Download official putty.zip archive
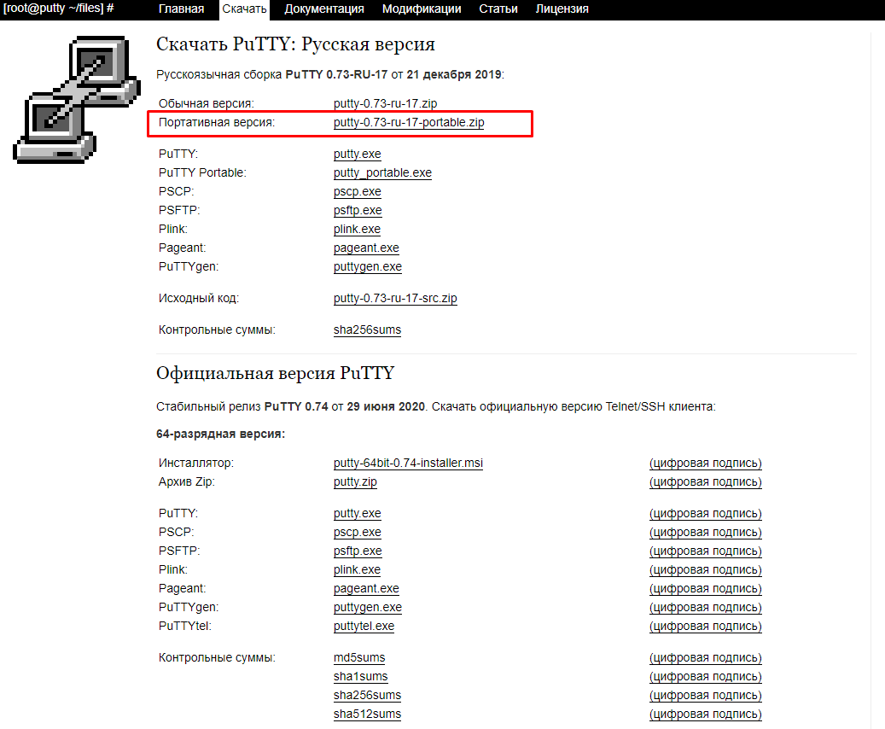Screen dimensions: 885x729 [355, 481]
